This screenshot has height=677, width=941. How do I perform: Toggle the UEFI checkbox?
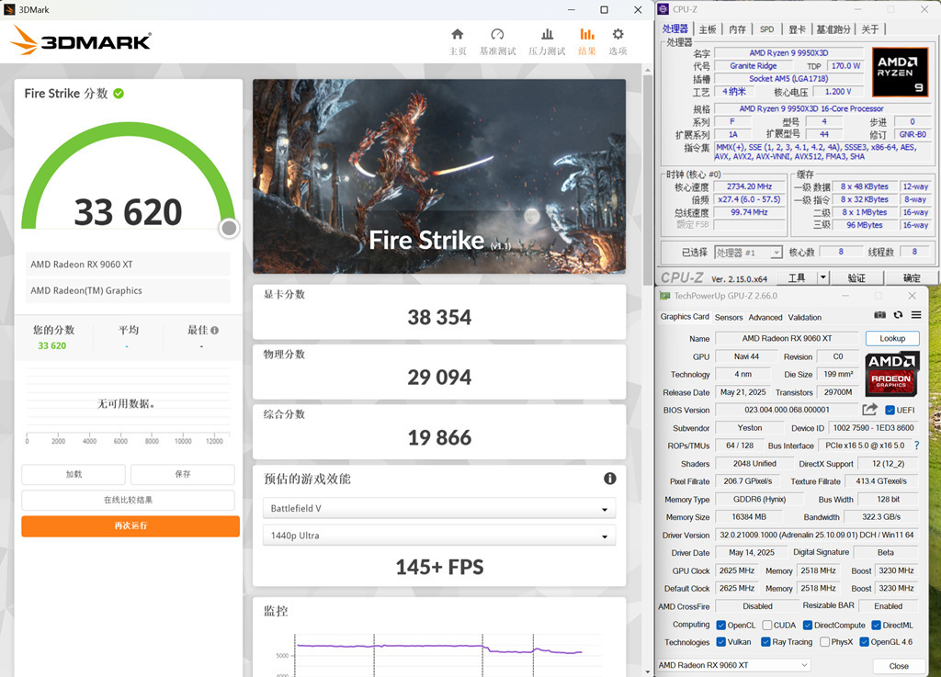tap(890, 410)
